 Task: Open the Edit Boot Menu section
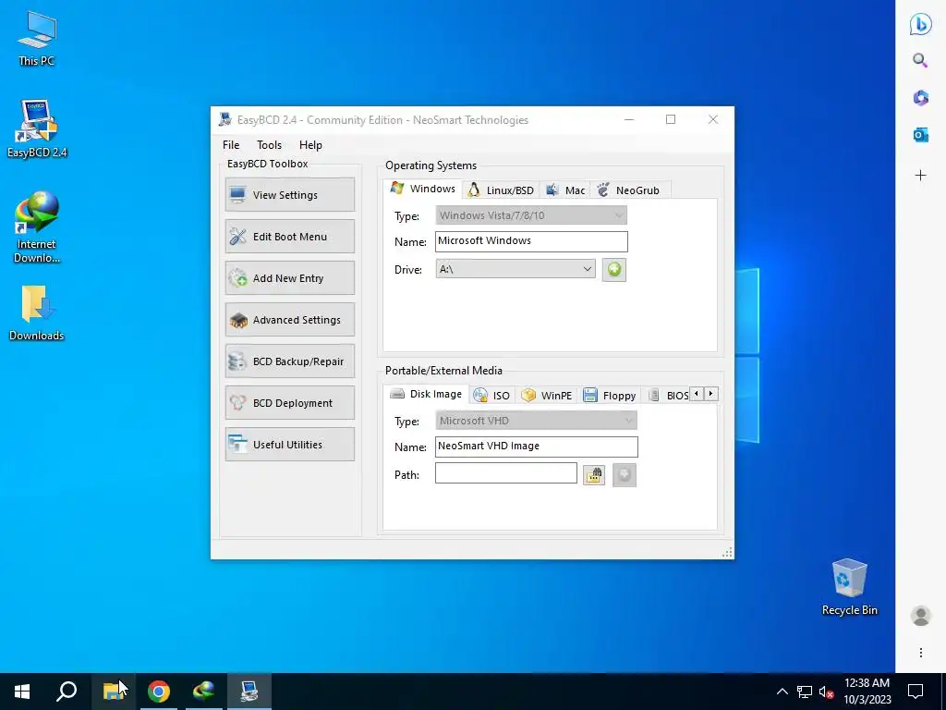pos(289,236)
